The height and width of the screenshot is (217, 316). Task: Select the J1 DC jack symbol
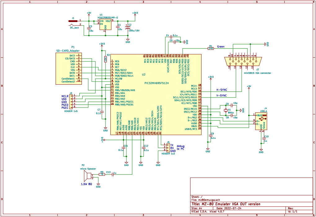pyautogui.click(x=73, y=23)
